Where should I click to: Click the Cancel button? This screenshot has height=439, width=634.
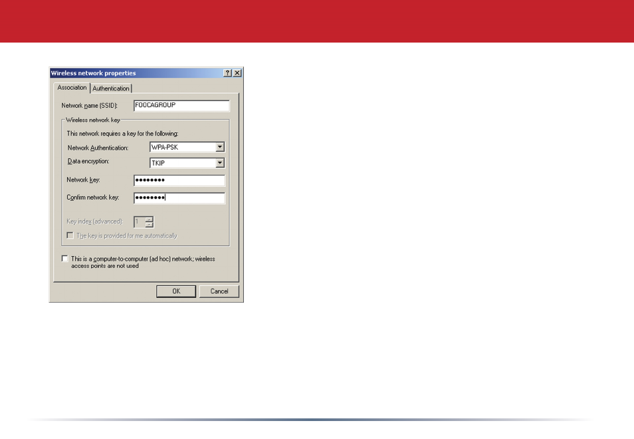point(219,291)
